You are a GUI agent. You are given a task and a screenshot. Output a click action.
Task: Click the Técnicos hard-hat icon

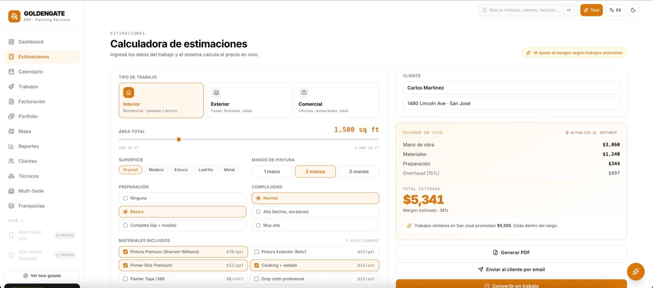click(x=11, y=176)
